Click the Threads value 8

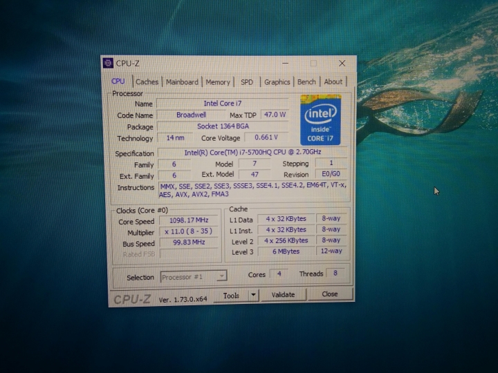(335, 273)
